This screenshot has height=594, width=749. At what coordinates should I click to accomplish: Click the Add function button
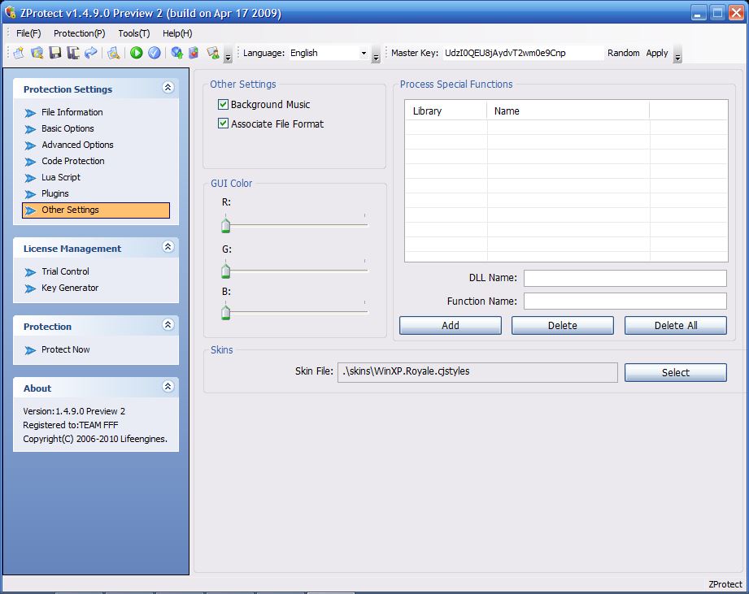tap(451, 325)
